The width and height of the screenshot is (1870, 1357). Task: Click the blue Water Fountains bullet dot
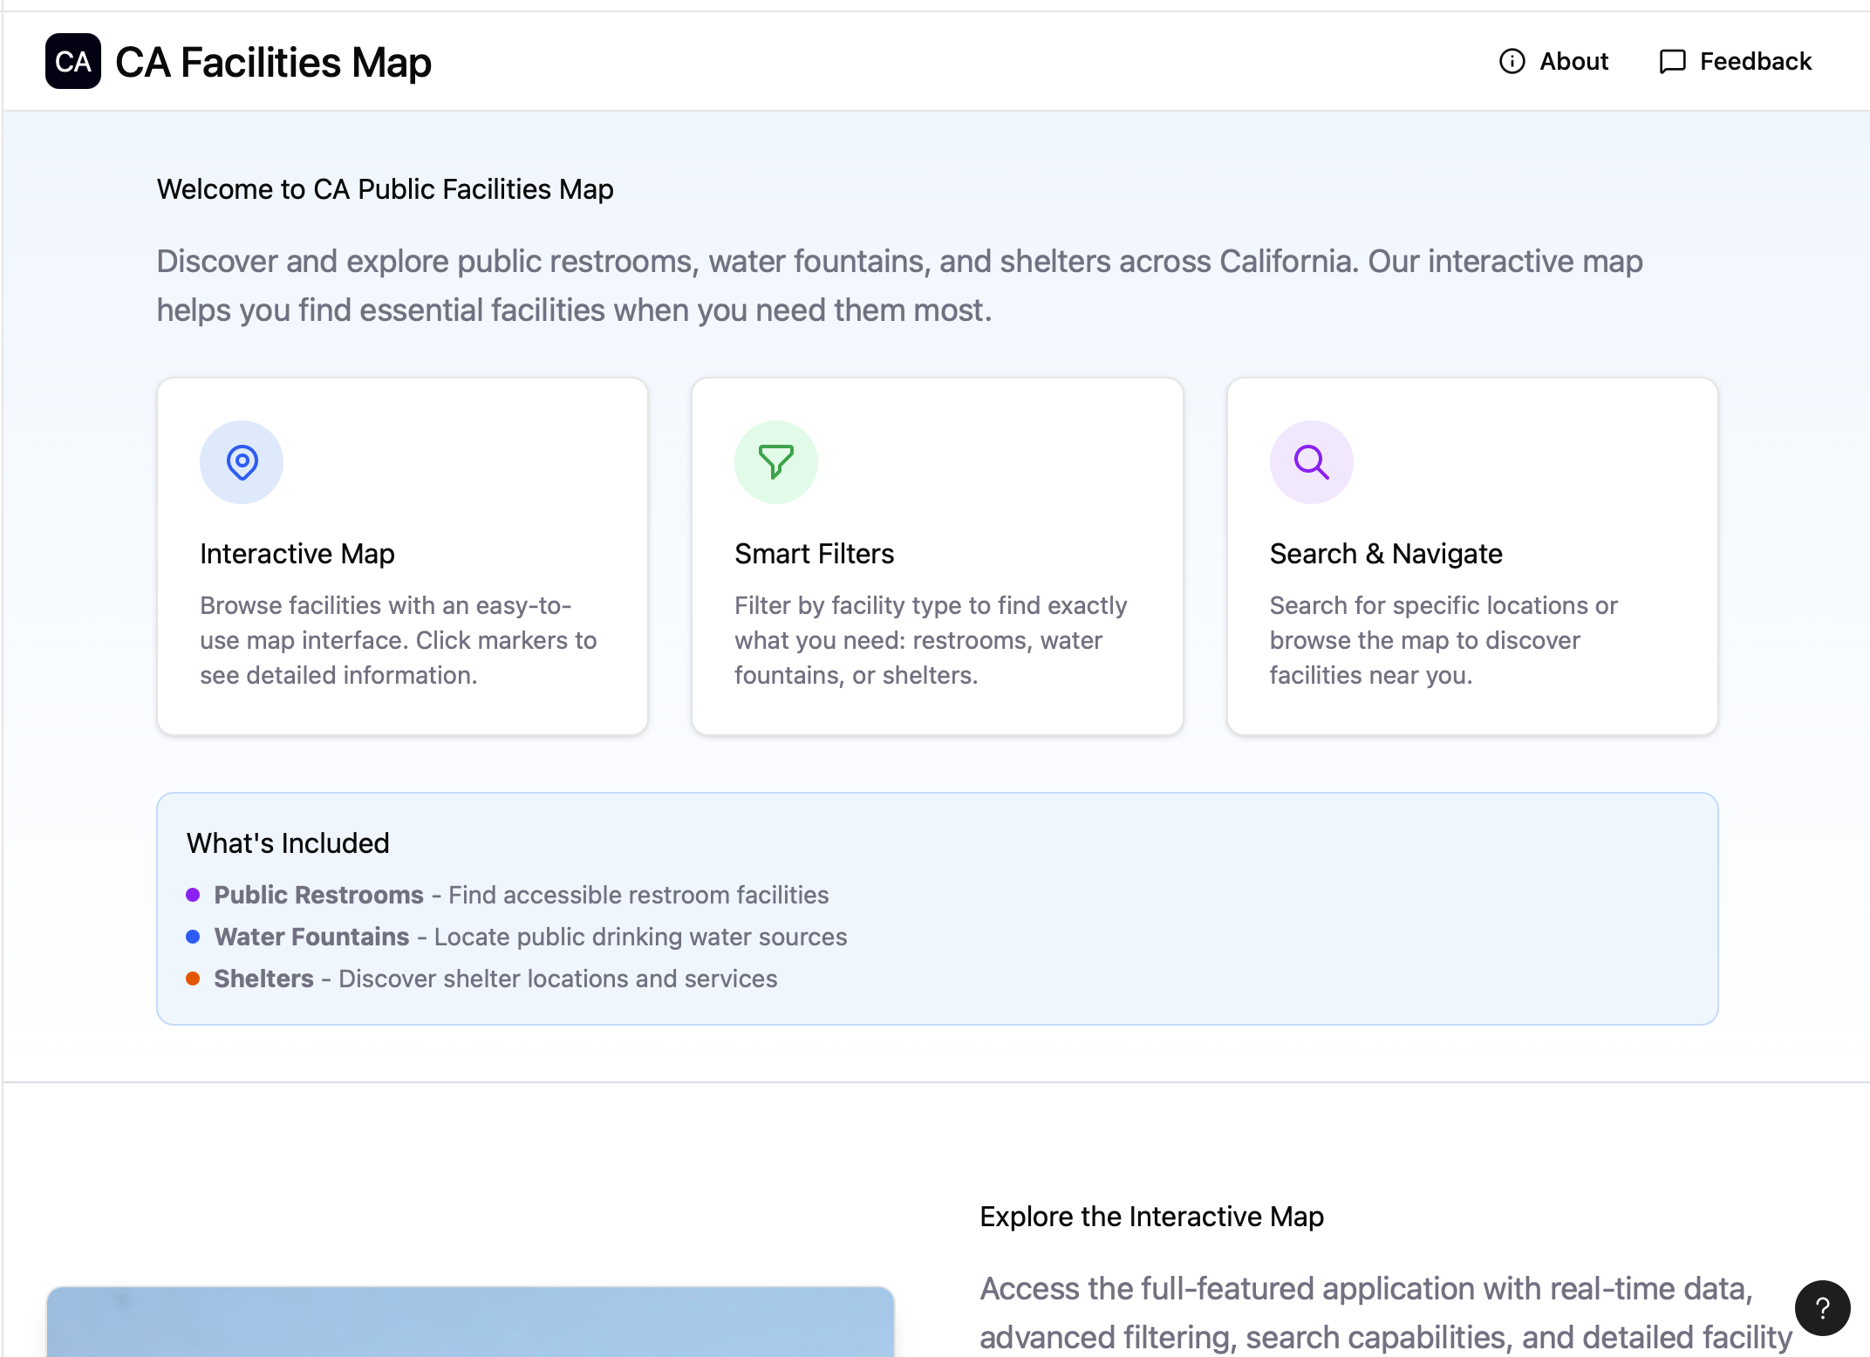193,937
